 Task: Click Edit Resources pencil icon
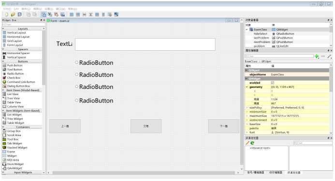tap(248, 143)
